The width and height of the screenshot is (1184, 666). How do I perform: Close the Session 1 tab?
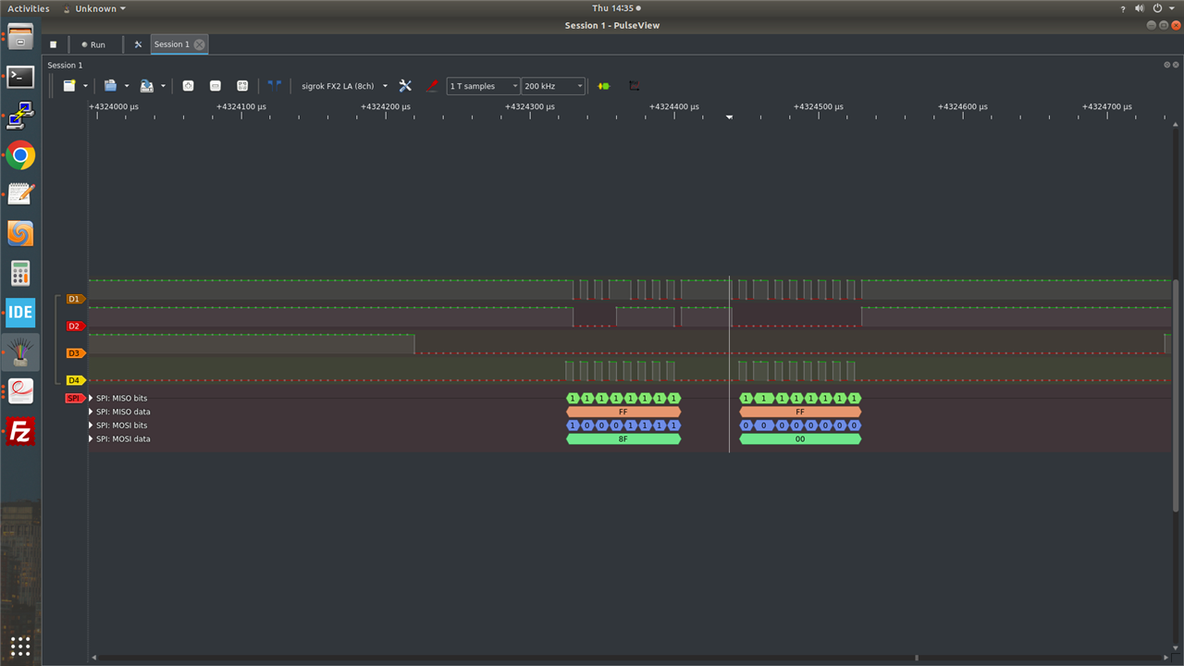199,44
